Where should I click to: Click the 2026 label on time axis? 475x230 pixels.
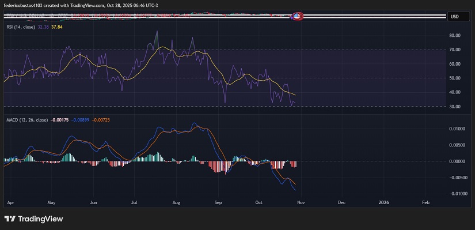(384, 202)
